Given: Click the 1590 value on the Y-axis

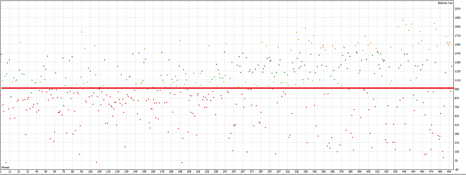Looking at the screenshot, I should [x=457, y=45].
